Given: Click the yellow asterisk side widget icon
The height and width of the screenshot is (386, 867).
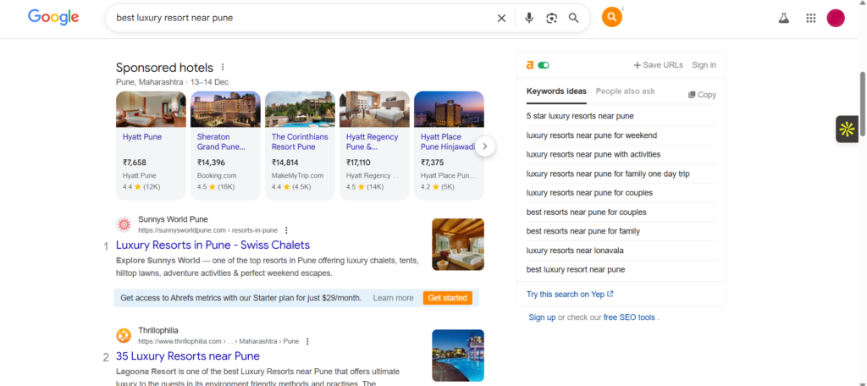Looking at the screenshot, I should 847,129.
